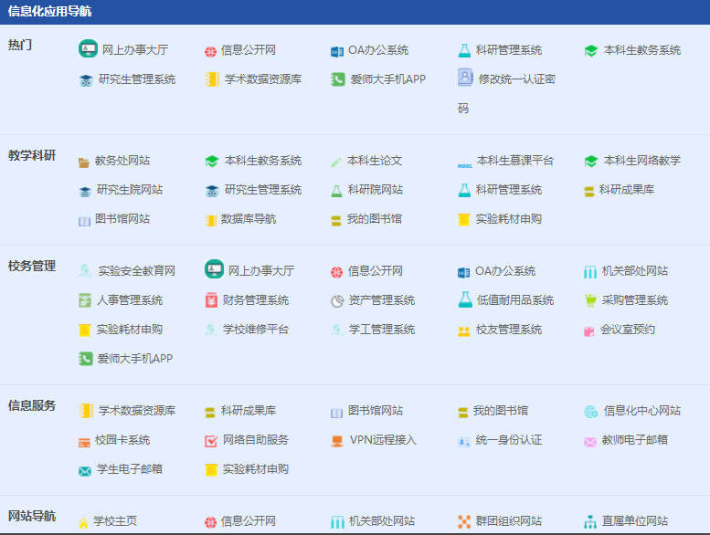Open 实验耗材申购 in 教学科研 section
Screen dimensions: 710x535
[x=508, y=219]
